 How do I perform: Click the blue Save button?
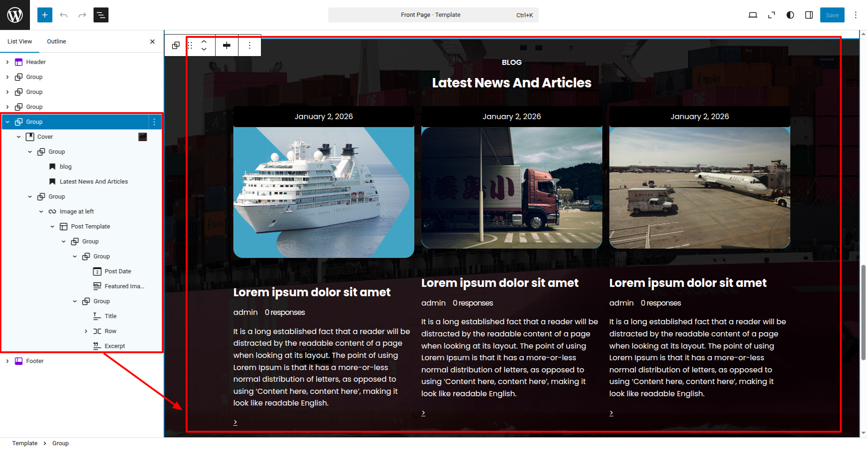click(832, 15)
